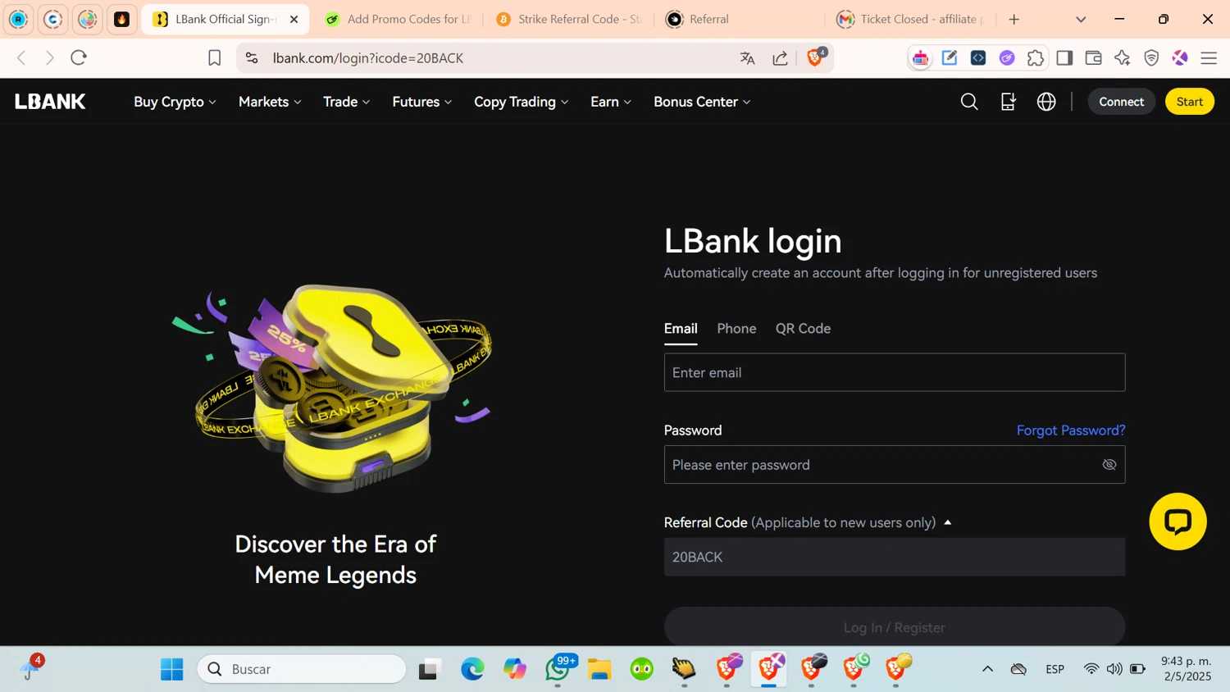1230x692 pixels.
Task: Switch to Ticket Closed Gmail tab
Action: [x=910, y=19]
